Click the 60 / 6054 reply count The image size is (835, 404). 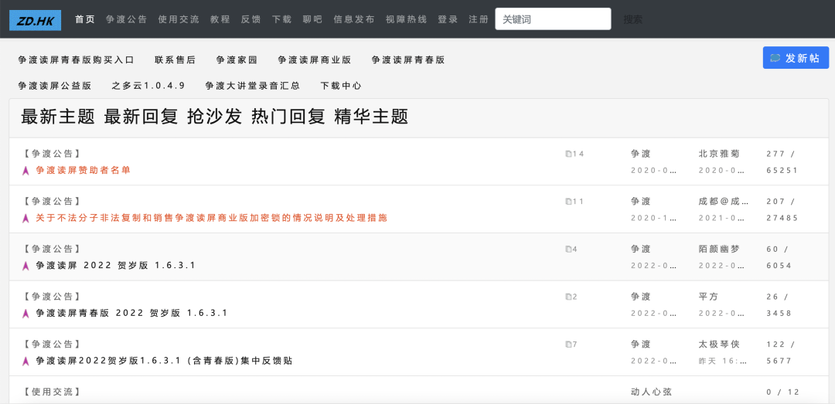pos(779,257)
